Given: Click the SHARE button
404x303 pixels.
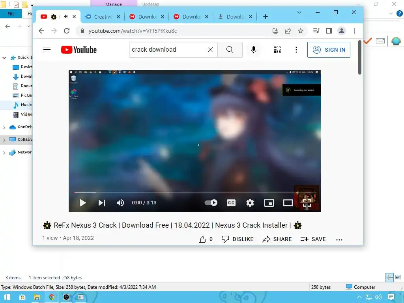Looking at the screenshot, I should click(x=277, y=239).
